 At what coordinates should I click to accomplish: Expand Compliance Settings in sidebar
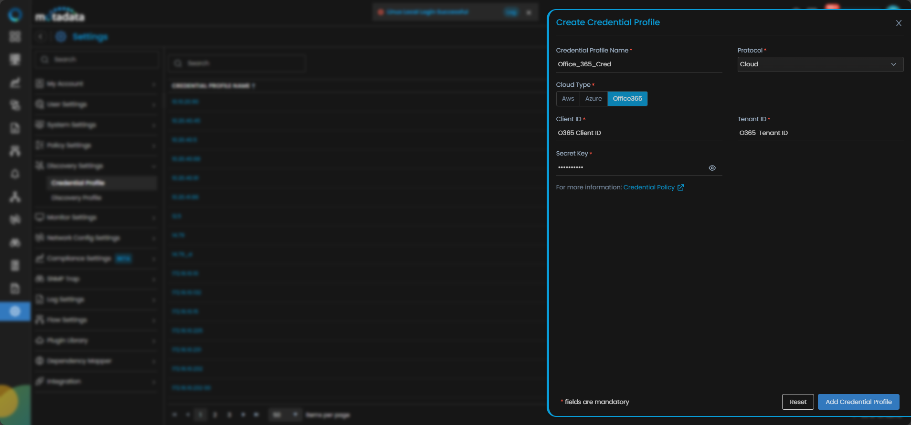(x=96, y=259)
